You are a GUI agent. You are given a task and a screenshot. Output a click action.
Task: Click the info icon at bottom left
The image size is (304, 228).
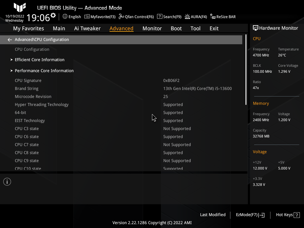pyautogui.click(x=7, y=181)
